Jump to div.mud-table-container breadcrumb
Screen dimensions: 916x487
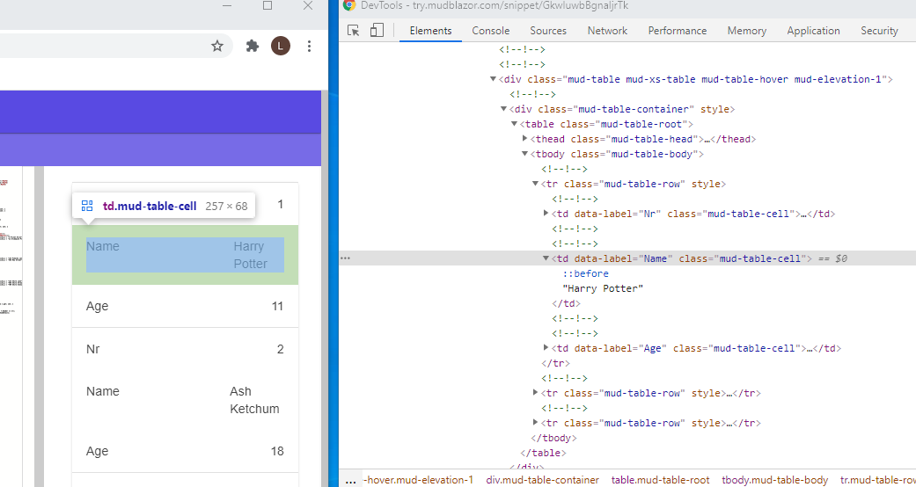point(543,480)
